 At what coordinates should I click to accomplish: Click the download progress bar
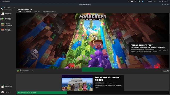point(93,93)
